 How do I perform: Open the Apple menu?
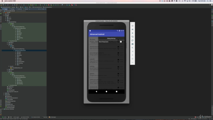tap(2, 1)
